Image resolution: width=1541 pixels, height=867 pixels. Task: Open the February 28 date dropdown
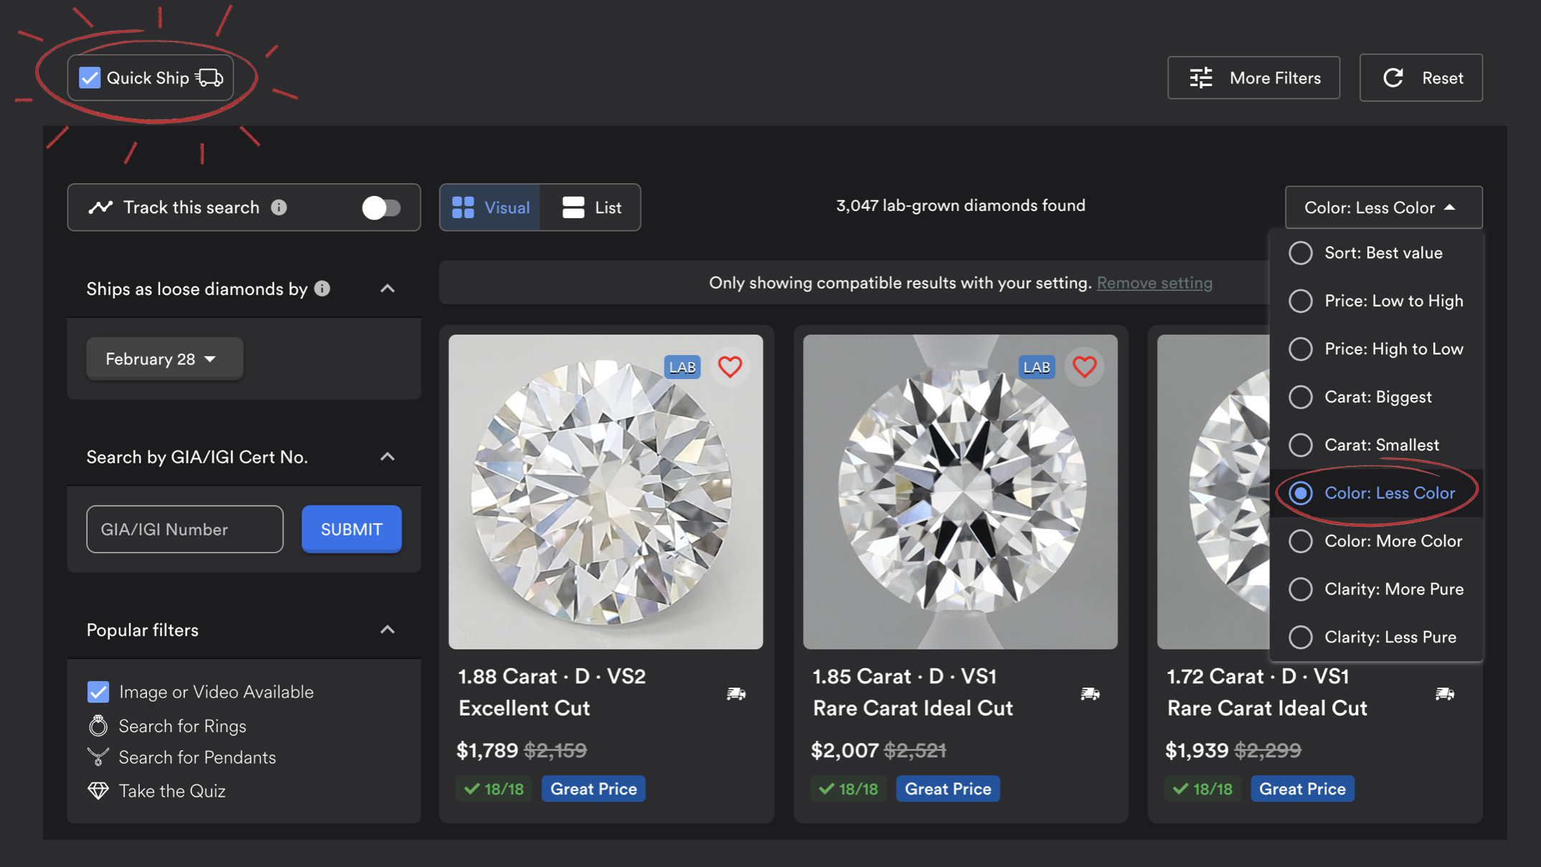tap(164, 358)
